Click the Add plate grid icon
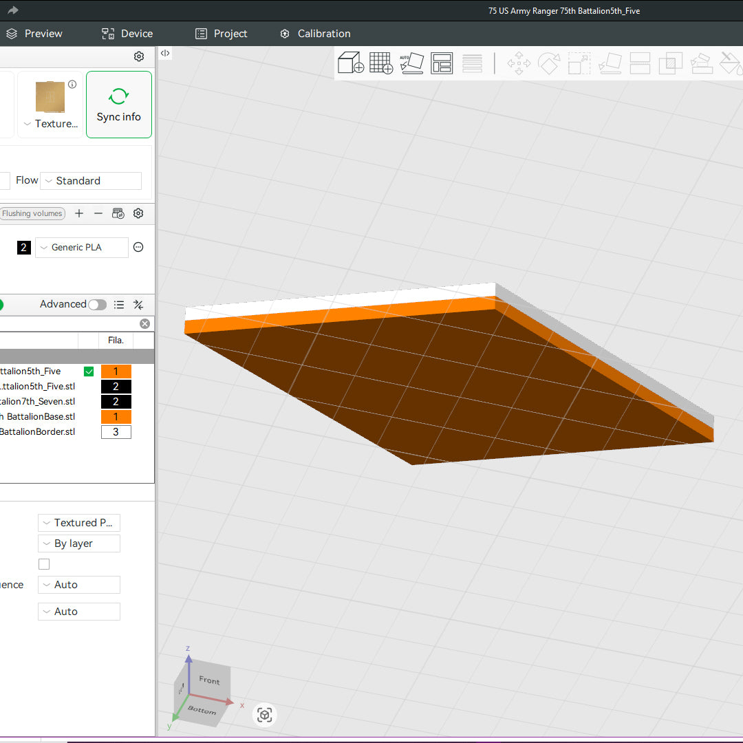The width and height of the screenshot is (743, 743). coord(381,63)
